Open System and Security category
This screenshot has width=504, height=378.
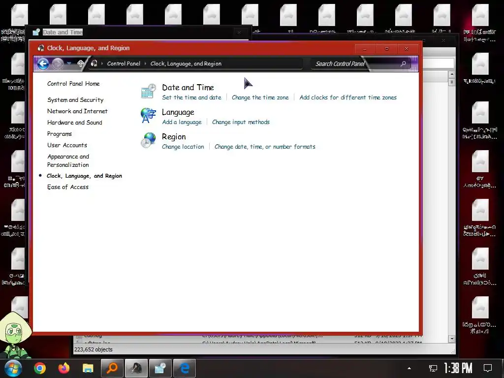75,100
